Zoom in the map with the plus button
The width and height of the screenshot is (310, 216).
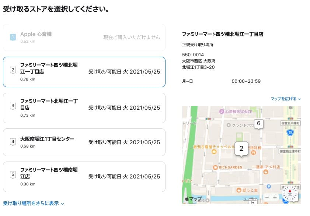pyautogui.click(x=275, y=197)
